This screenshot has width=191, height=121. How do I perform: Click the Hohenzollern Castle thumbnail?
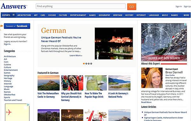click(x=48, y=83)
